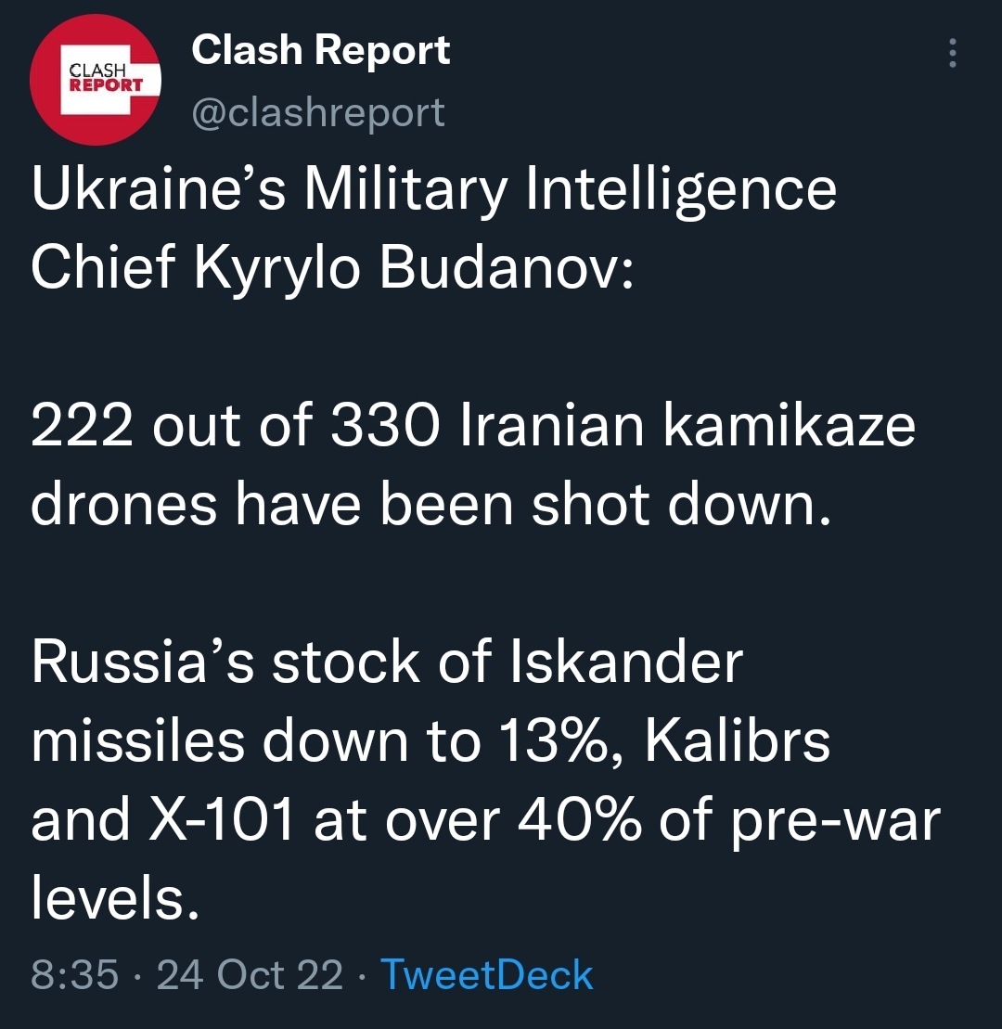Open the @clashreport handle link

[x=318, y=112]
